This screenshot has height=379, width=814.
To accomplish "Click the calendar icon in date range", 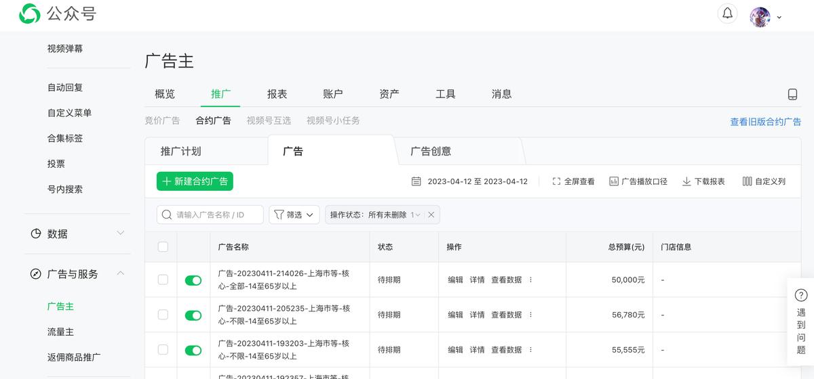I will [416, 181].
